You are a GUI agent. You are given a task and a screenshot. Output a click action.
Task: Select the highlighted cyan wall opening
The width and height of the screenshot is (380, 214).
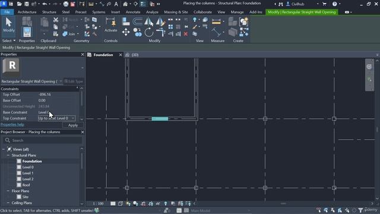coord(160,119)
